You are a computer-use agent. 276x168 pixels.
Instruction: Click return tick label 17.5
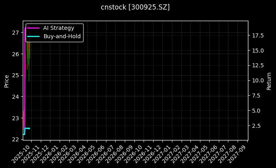point(258,35)
